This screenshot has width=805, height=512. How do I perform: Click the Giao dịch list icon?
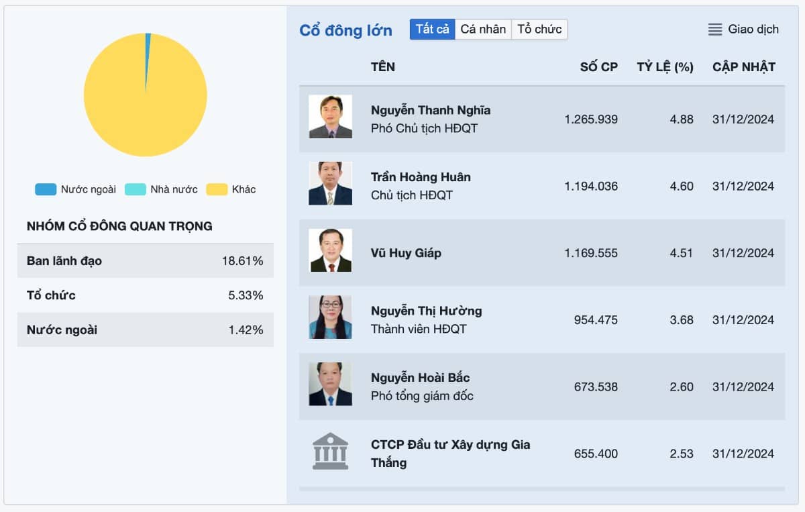(x=714, y=29)
